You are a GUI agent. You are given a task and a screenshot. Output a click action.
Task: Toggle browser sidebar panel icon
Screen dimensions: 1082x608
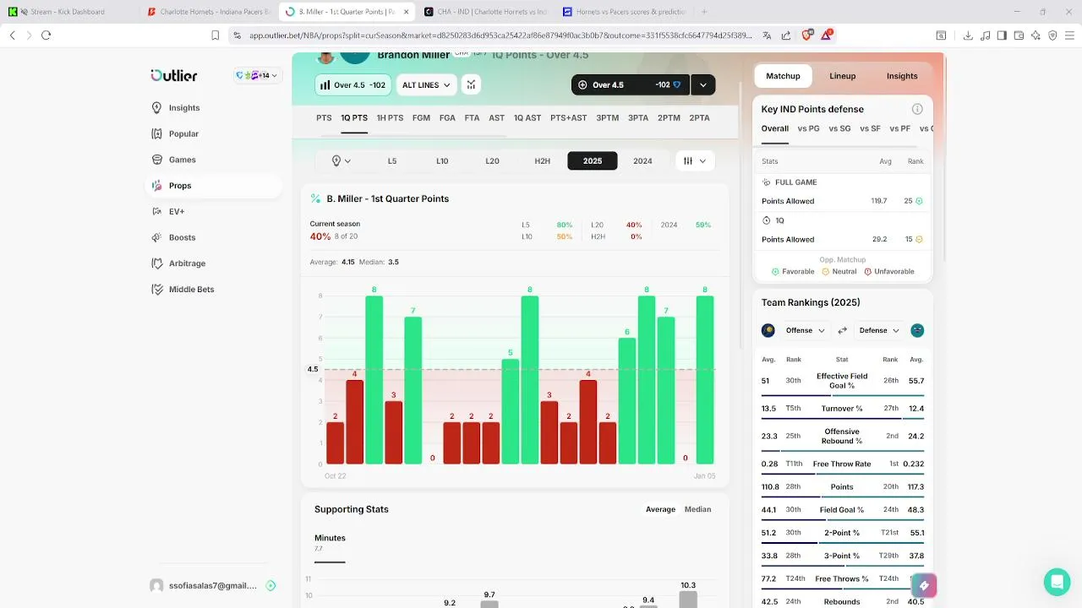1002,35
